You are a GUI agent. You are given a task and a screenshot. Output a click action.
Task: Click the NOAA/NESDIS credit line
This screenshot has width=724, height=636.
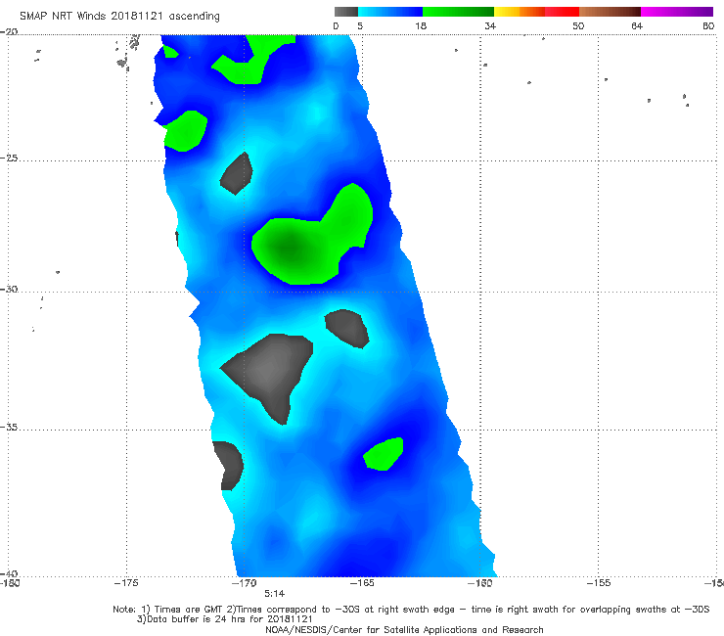click(x=404, y=630)
